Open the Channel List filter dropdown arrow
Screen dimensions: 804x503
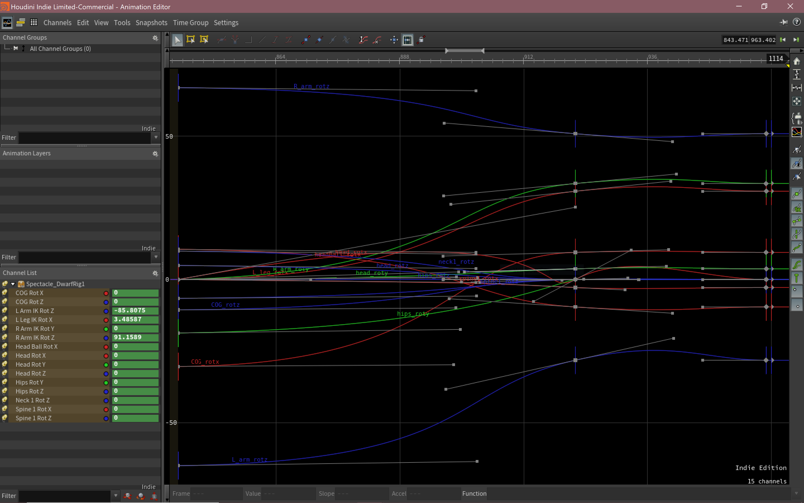(116, 495)
